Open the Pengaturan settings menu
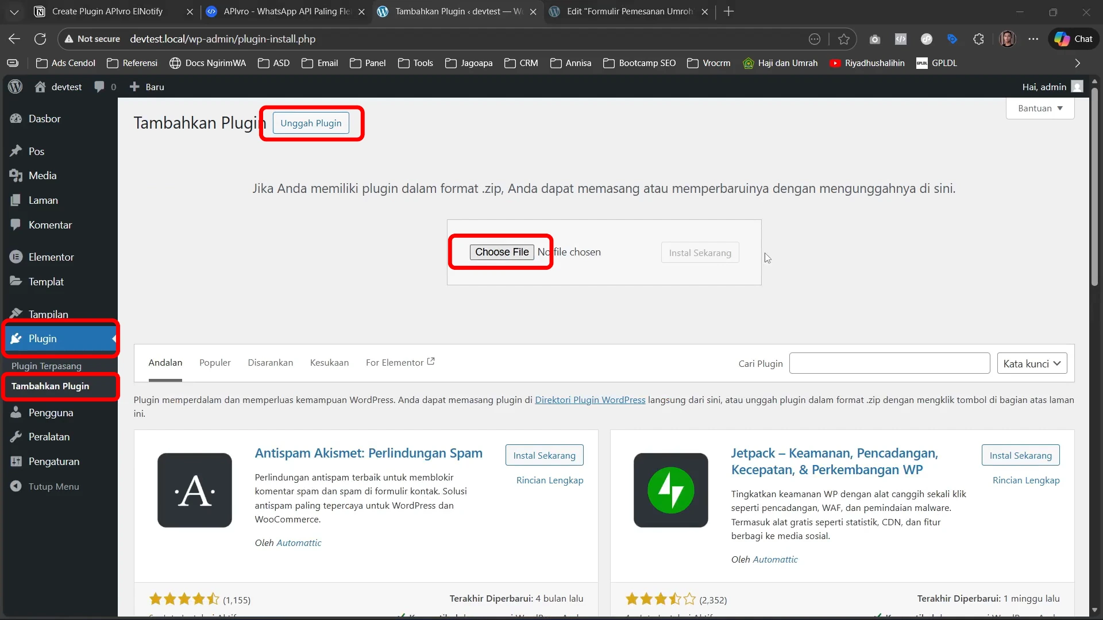1103x620 pixels. tap(54, 462)
